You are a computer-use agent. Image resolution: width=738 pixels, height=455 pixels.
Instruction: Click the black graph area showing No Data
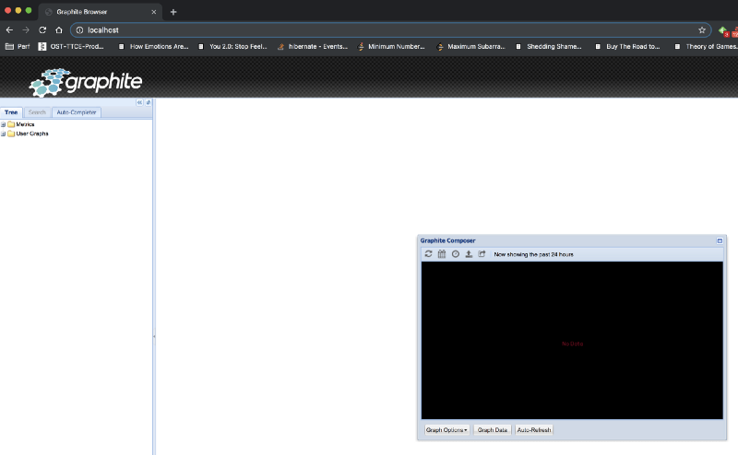tap(572, 340)
